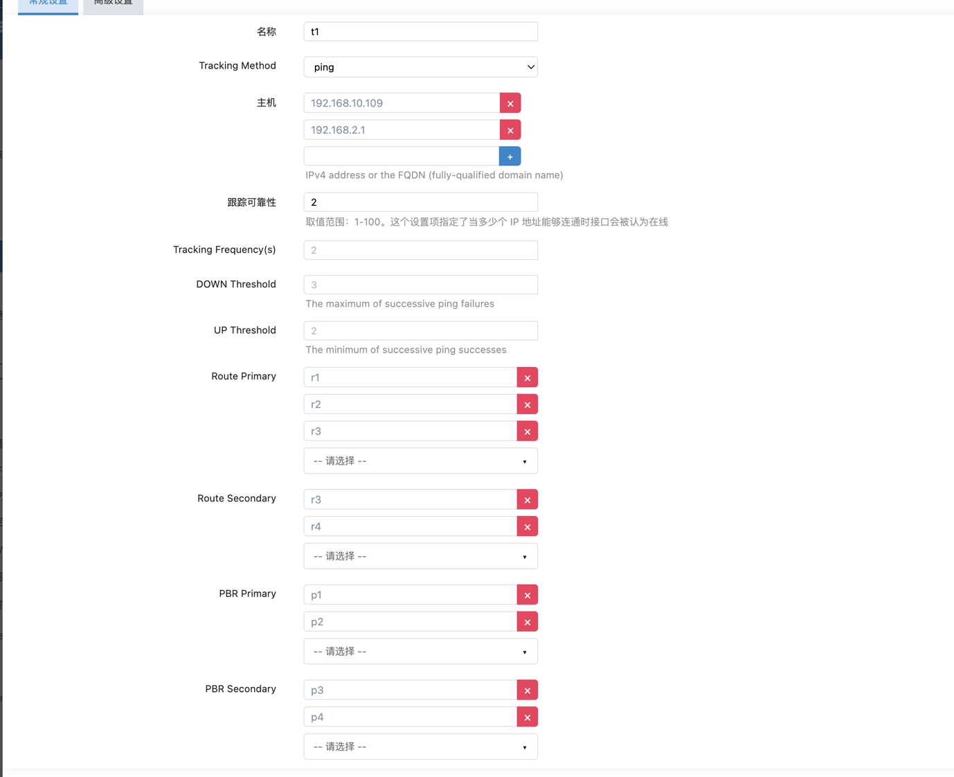Expand Route Secondary 请选择 dropdown
The width and height of the screenshot is (954, 777).
[420, 556]
